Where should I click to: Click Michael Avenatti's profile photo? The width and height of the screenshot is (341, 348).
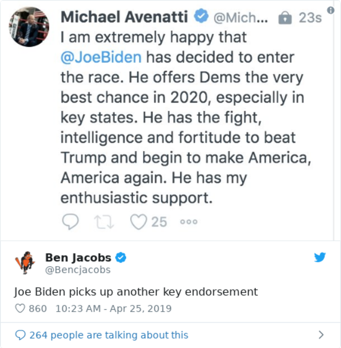coord(28,27)
